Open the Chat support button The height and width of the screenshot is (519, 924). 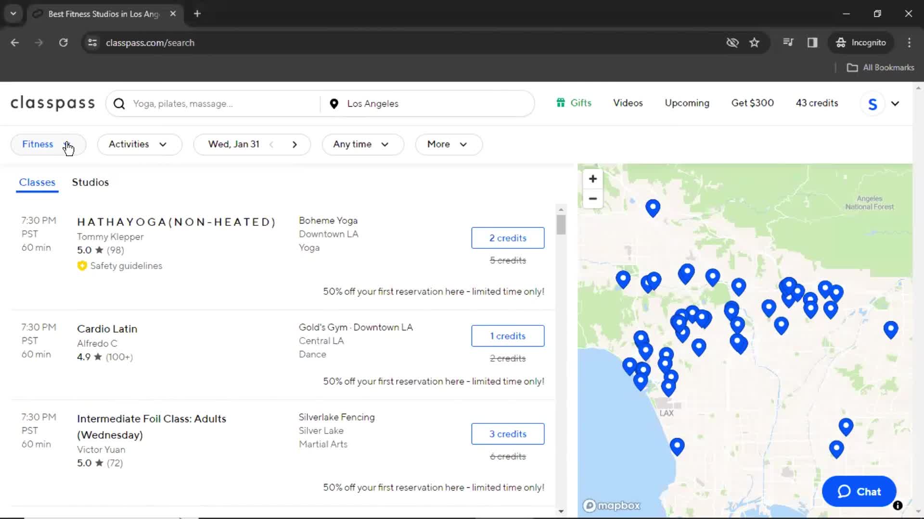pos(859,492)
